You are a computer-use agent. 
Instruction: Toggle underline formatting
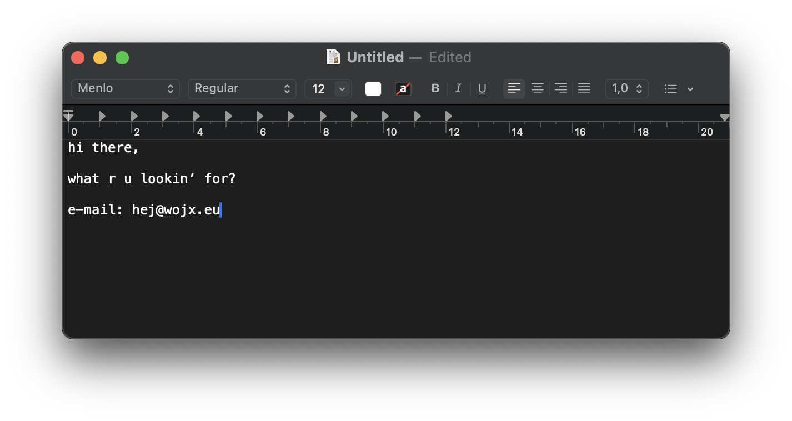(482, 89)
